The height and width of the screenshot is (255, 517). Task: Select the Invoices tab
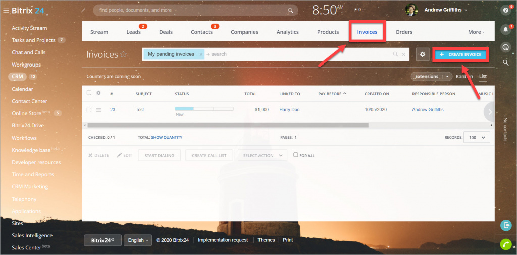pyautogui.click(x=367, y=32)
